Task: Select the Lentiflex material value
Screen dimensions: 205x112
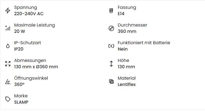Action: (127, 84)
